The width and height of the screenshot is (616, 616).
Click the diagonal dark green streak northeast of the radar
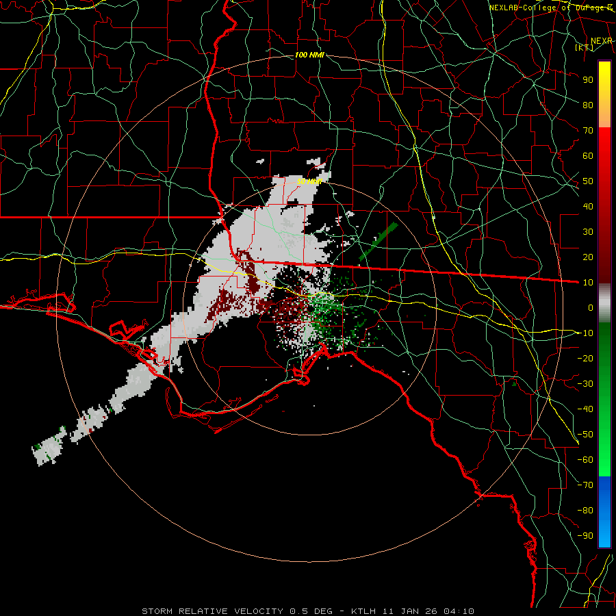coord(378,241)
